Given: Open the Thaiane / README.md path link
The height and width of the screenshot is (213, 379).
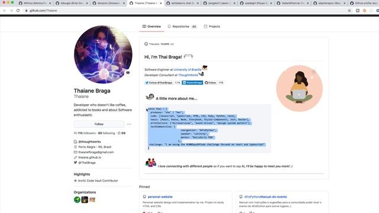Looking at the screenshot, I should click(x=161, y=44).
